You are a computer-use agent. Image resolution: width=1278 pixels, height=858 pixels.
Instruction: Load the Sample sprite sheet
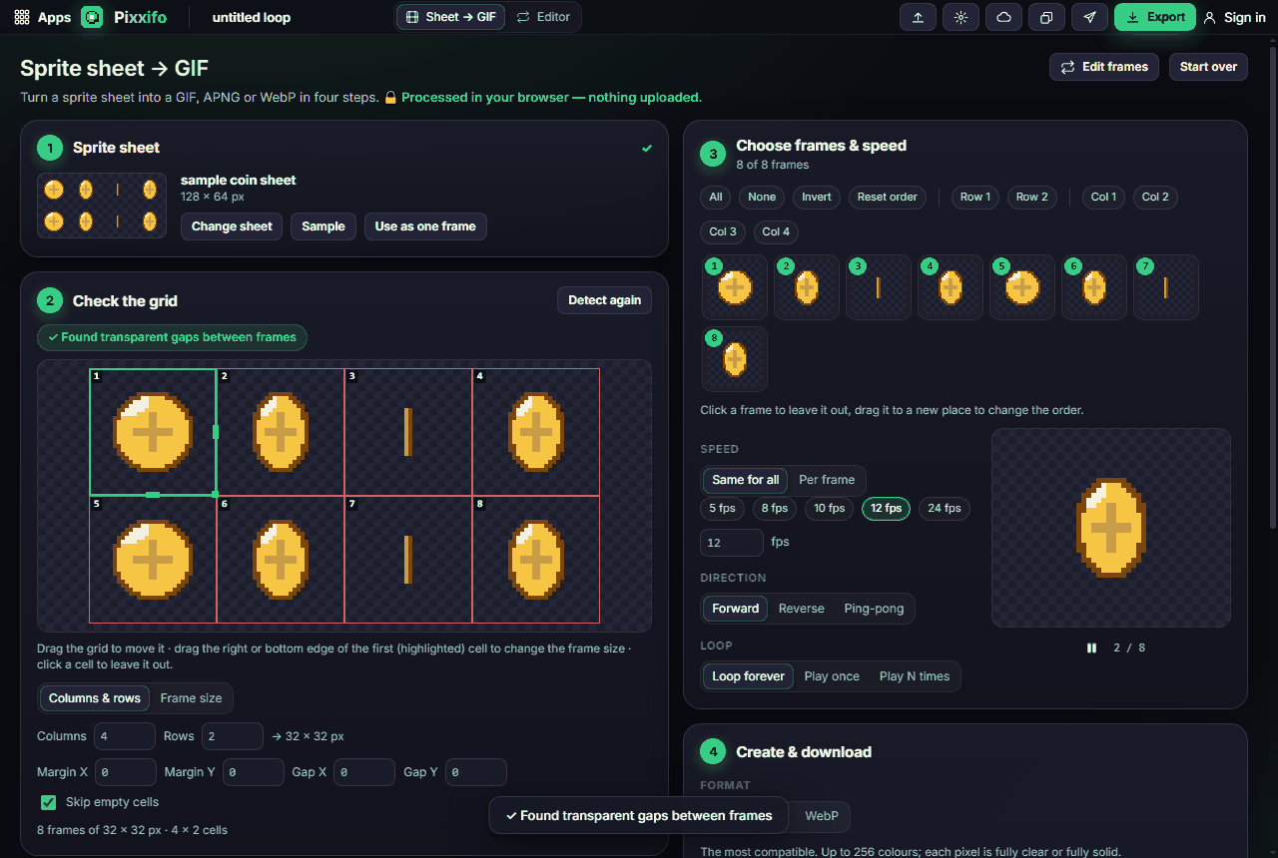323,226
